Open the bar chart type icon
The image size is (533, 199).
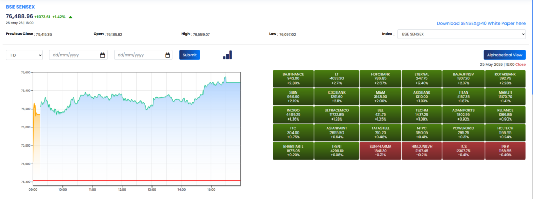pyautogui.click(x=227, y=55)
